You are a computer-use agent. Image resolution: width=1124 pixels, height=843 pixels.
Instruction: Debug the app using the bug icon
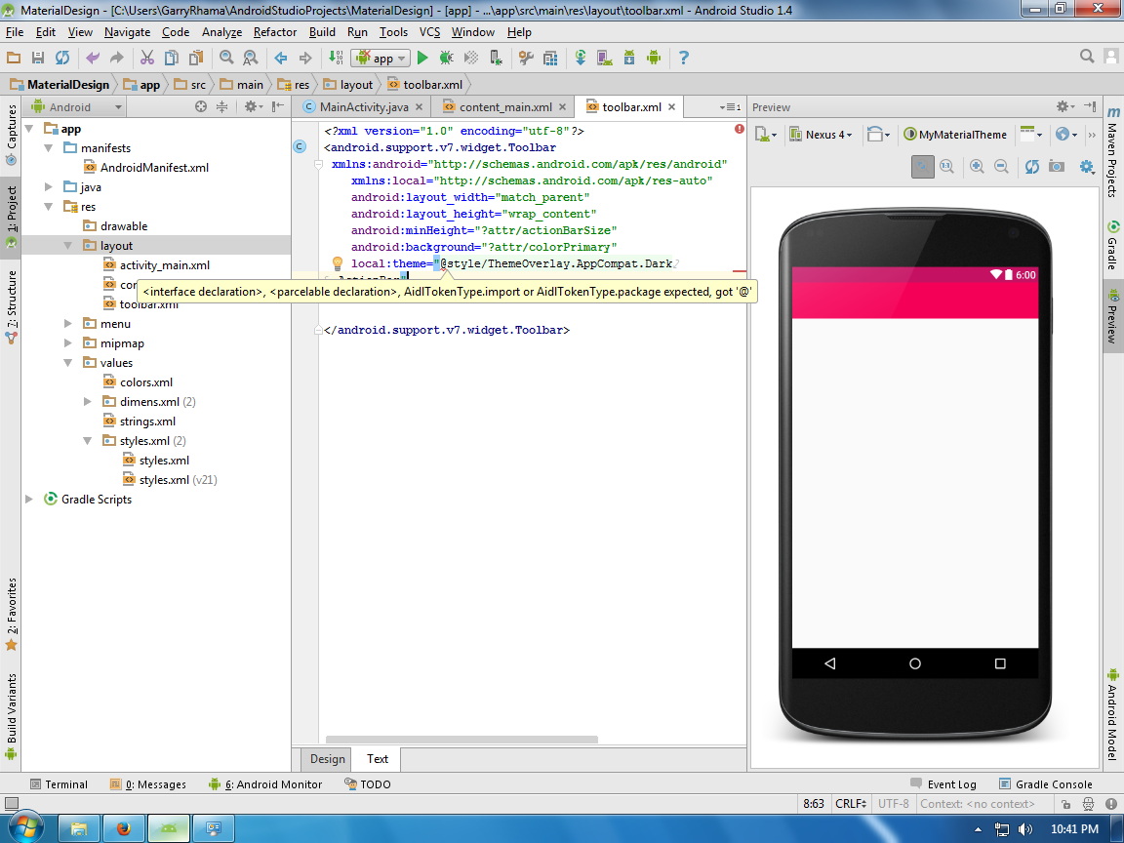(446, 58)
